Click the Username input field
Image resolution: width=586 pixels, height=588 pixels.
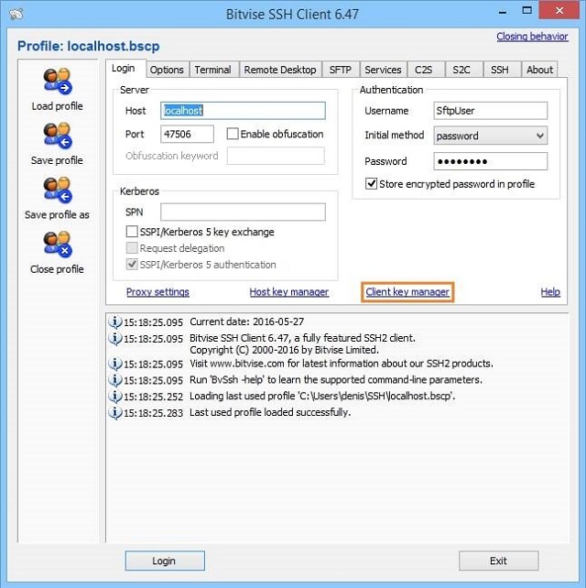(x=491, y=111)
